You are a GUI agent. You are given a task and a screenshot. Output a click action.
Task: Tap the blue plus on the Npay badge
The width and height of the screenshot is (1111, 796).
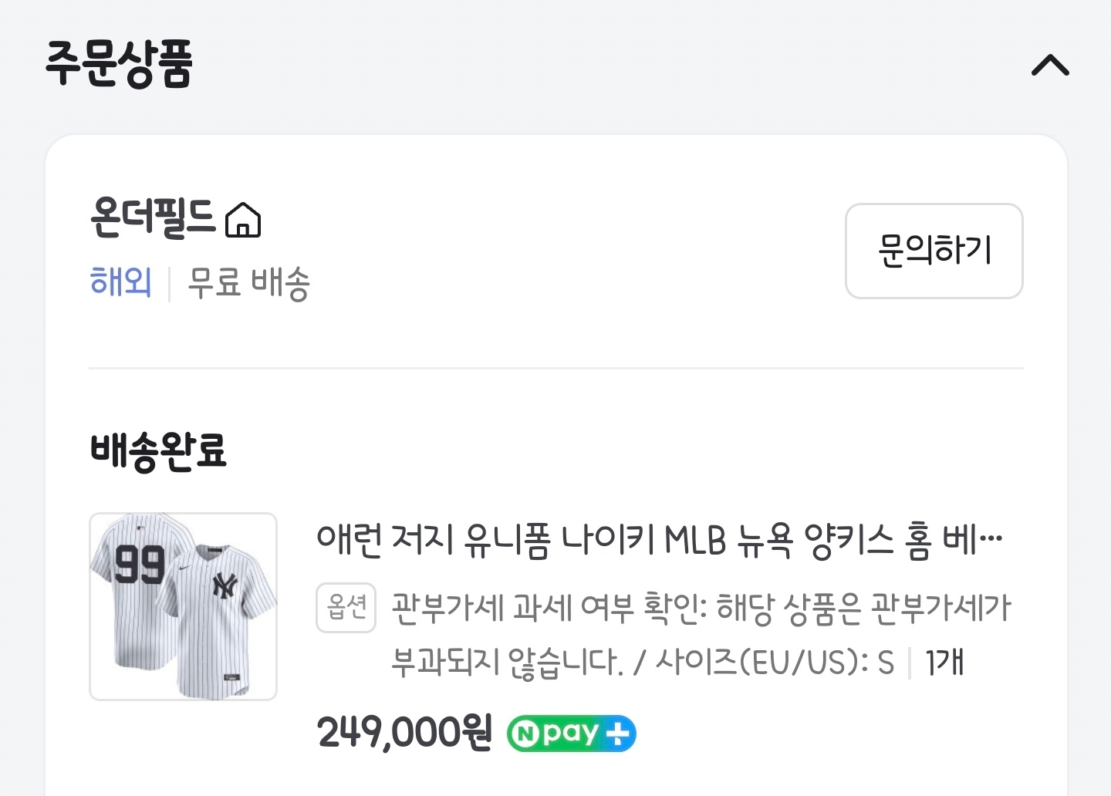(618, 734)
